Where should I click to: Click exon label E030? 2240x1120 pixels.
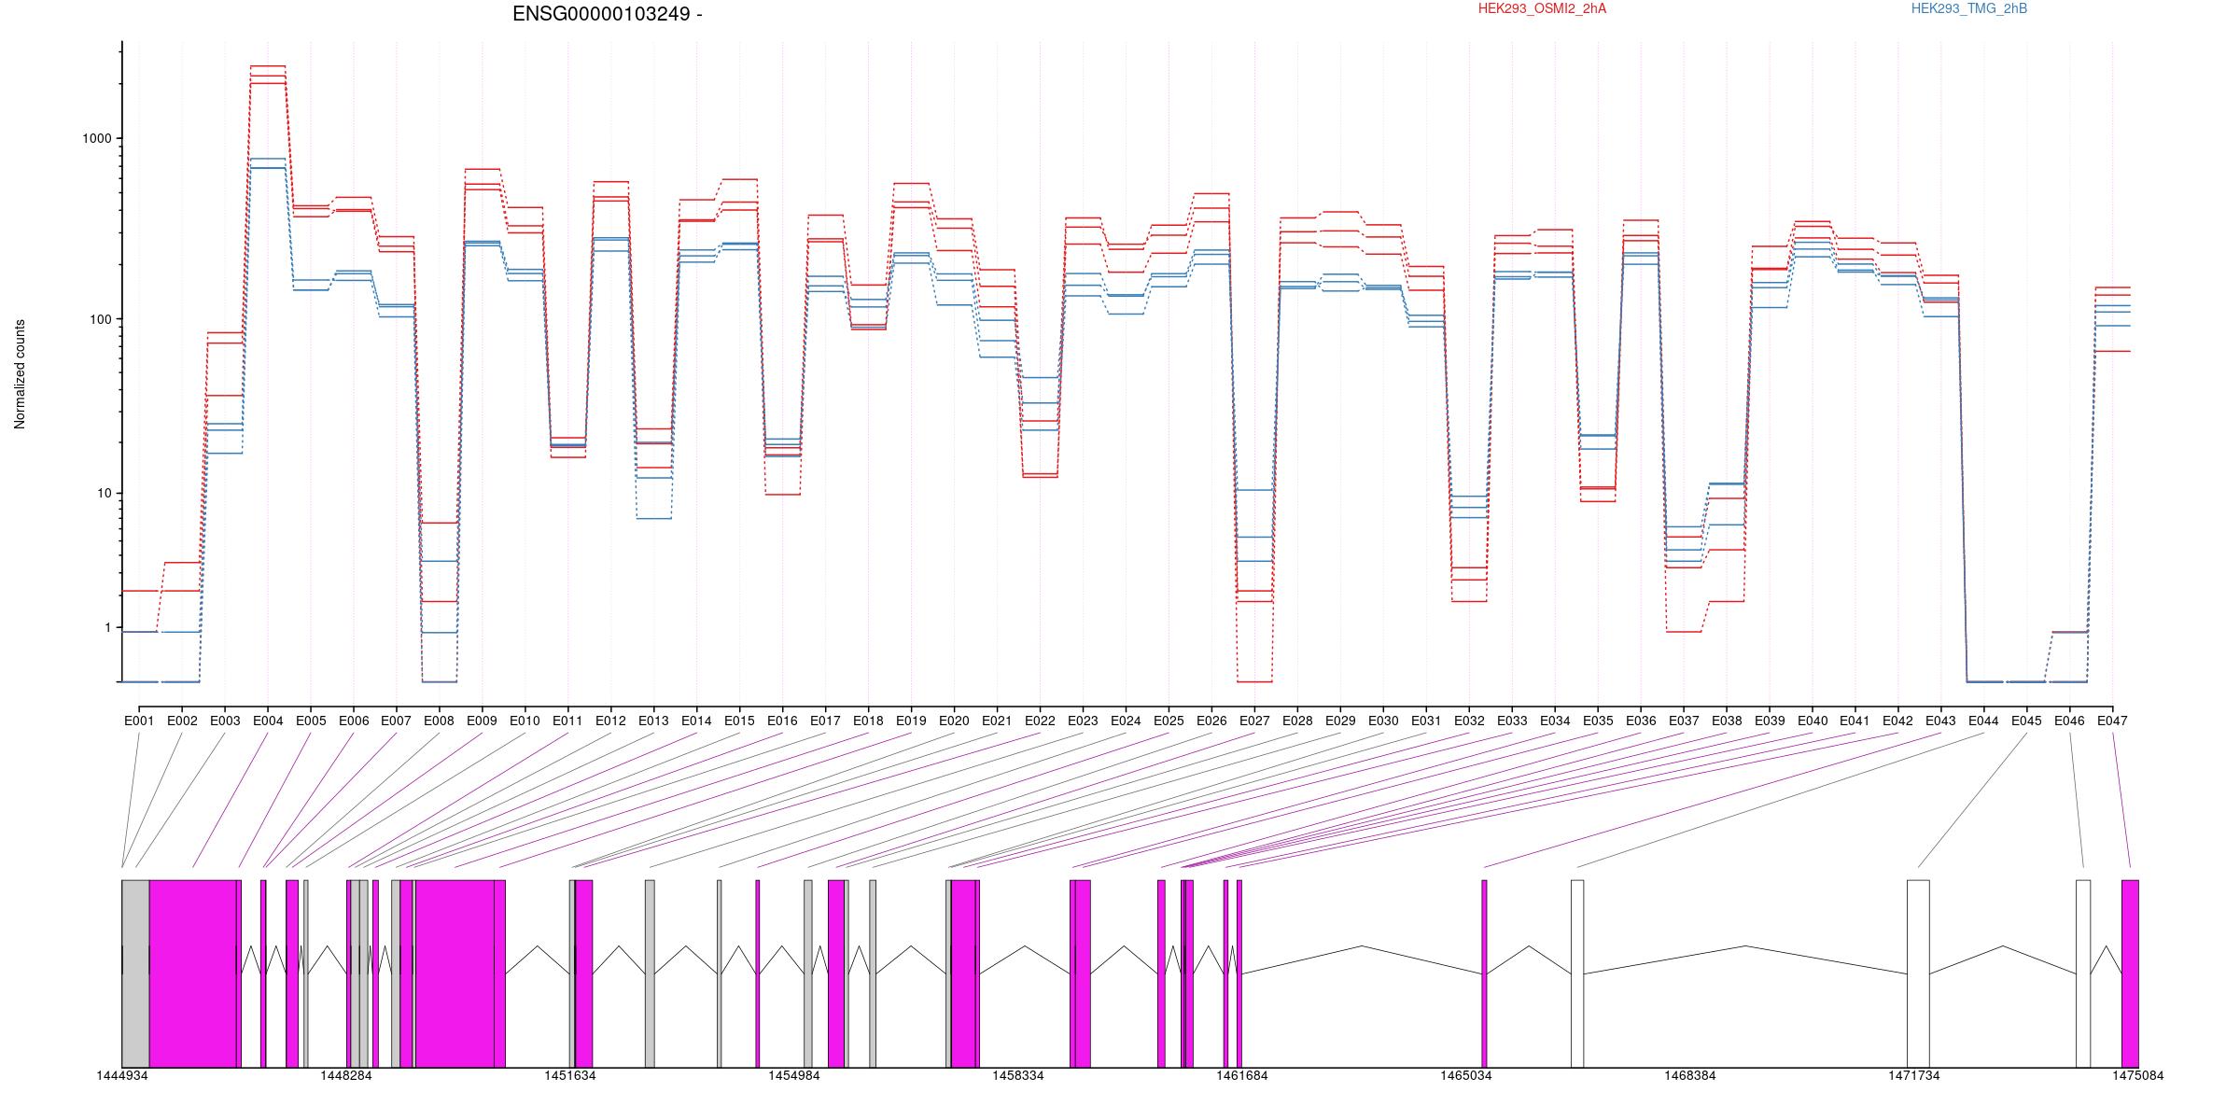[1384, 721]
